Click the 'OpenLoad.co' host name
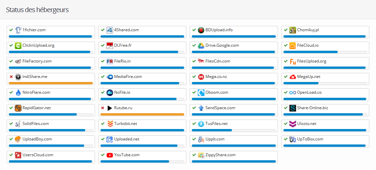This screenshot has width=376, height=170. click(309, 92)
